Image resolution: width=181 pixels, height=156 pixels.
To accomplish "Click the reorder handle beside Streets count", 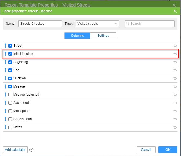I will pos(5,119).
